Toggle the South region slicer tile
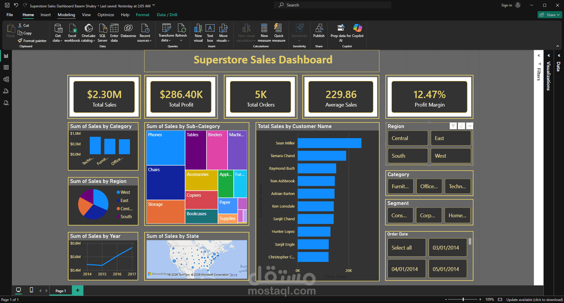The width and height of the screenshot is (564, 303). (408, 156)
